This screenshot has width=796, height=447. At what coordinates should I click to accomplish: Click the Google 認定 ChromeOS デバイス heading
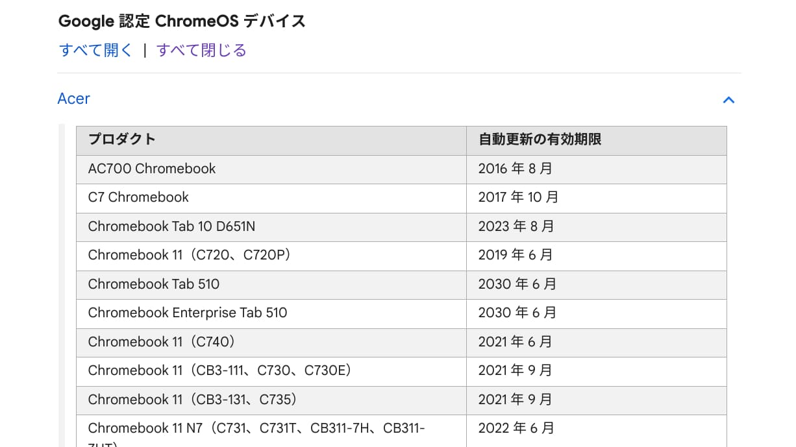click(x=182, y=21)
